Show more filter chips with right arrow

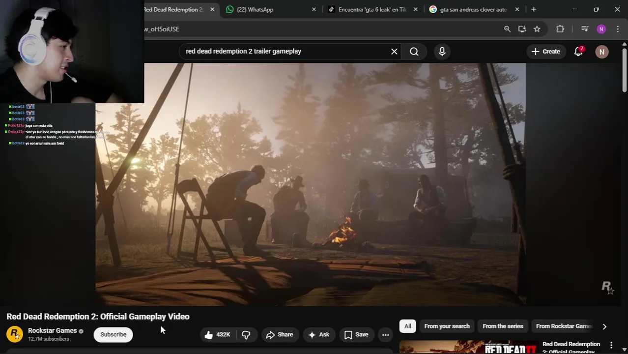click(x=604, y=326)
